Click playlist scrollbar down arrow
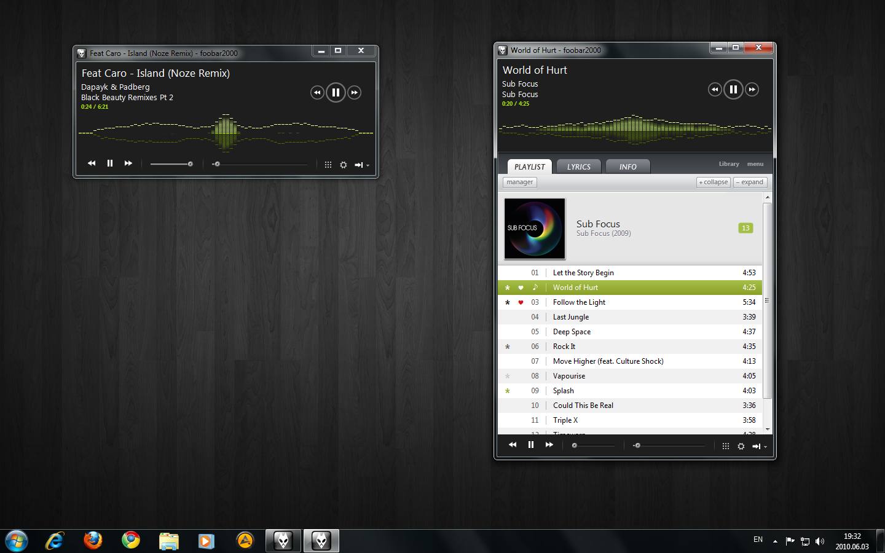Screen dimensions: 885x553 click(767, 429)
